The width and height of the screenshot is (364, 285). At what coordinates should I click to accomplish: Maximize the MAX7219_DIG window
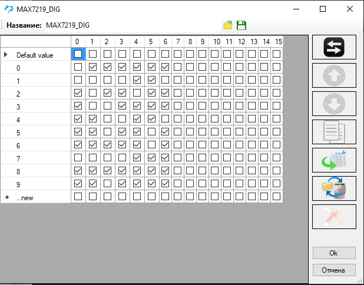click(x=323, y=9)
